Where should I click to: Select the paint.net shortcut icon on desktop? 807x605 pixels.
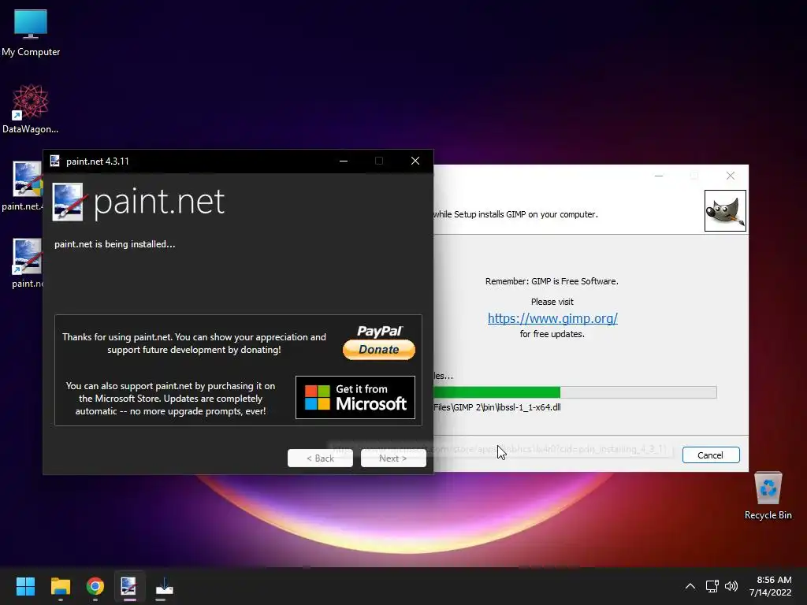coord(27,263)
